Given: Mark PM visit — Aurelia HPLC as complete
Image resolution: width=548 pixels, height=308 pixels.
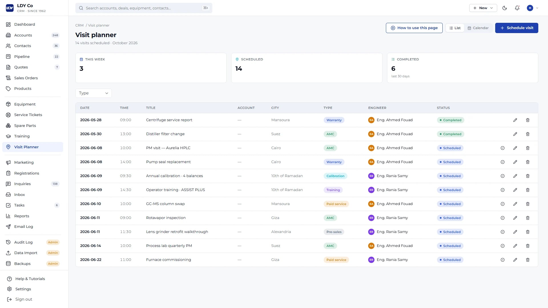Looking at the screenshot, I should (x=503, y=148).
